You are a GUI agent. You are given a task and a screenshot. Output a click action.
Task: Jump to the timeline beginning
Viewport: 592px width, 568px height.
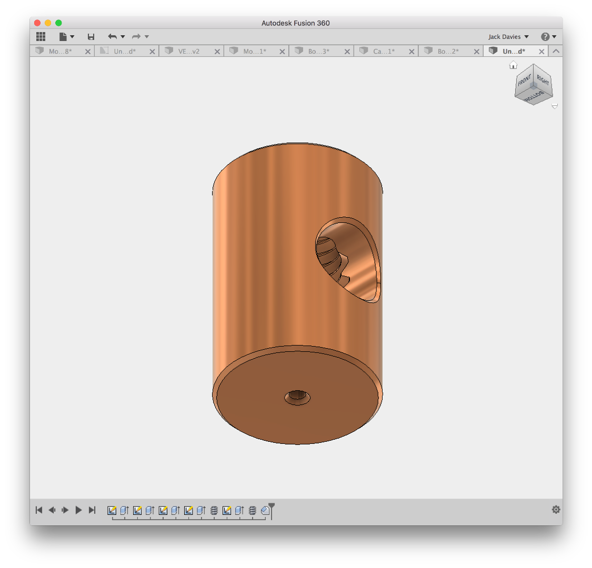click(39, 510)
